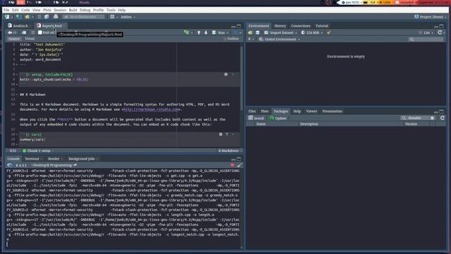Open the File menu
This screenshot has width=451, height=254.
[x=6, y=10]
